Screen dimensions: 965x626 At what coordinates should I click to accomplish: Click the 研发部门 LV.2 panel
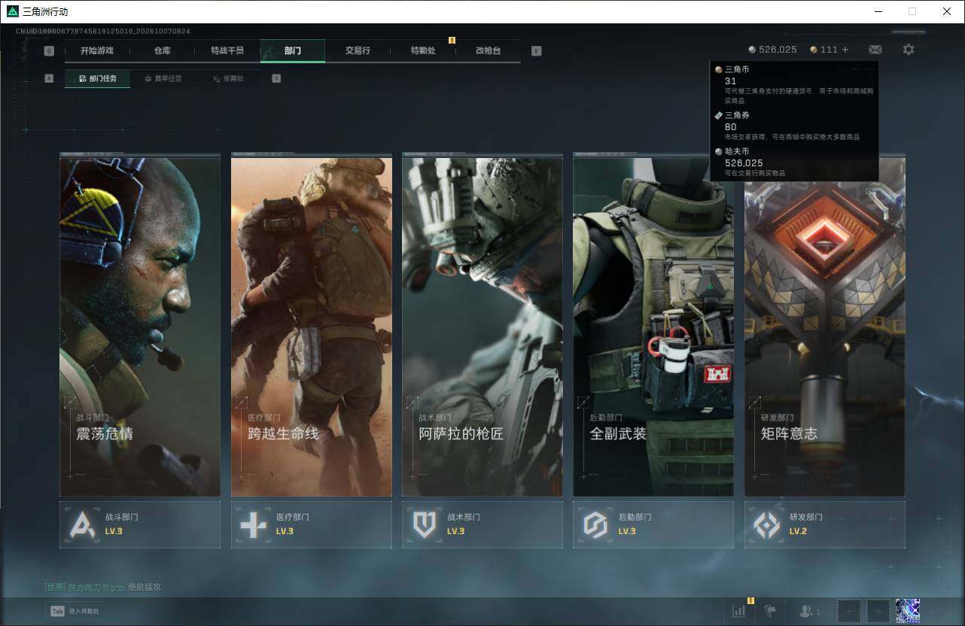[x=825, y=524]
